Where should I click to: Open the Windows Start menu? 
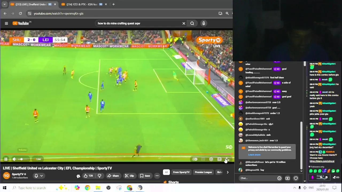4,188
